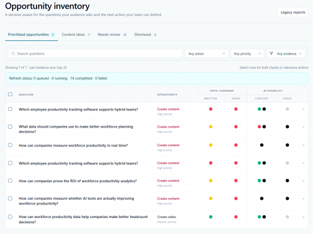This screenshot has width=313, height=234.
Task: Click video coverage dot for real time productivity row
Action: point(236,145)
